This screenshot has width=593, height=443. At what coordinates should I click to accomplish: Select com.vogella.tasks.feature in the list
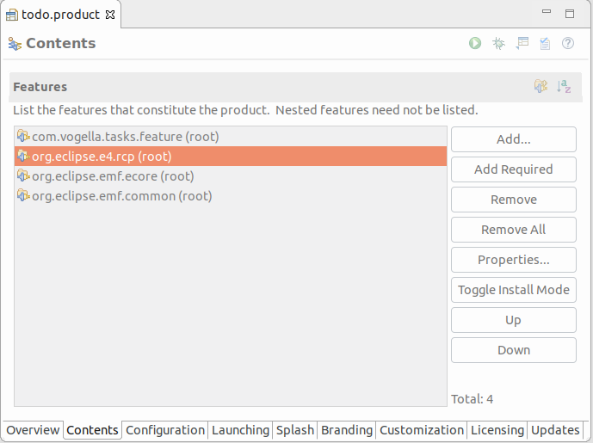tap(125, 136)
